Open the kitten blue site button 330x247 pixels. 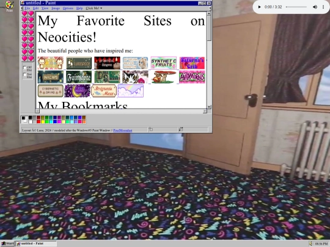pyautogui.click(x=135, y=63)
